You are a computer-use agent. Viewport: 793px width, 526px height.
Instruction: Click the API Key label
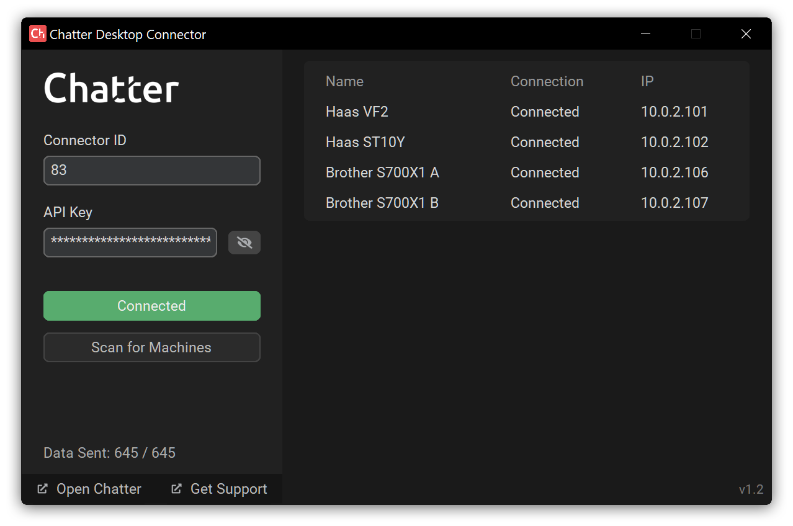click(x=68, y=212)
